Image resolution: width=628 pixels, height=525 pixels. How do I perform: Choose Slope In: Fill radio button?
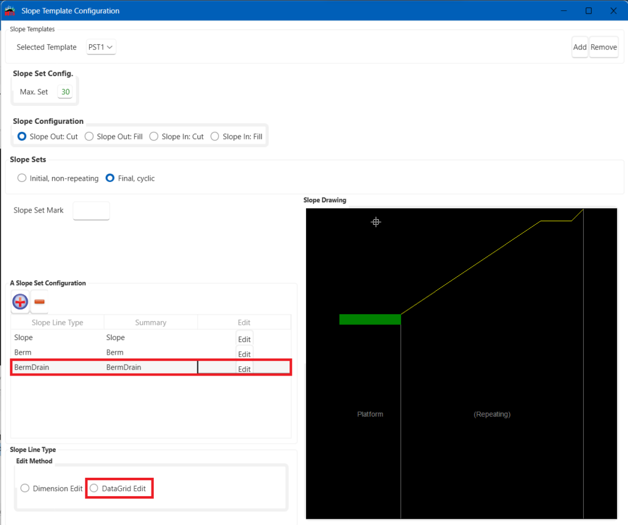coord(215,137)
